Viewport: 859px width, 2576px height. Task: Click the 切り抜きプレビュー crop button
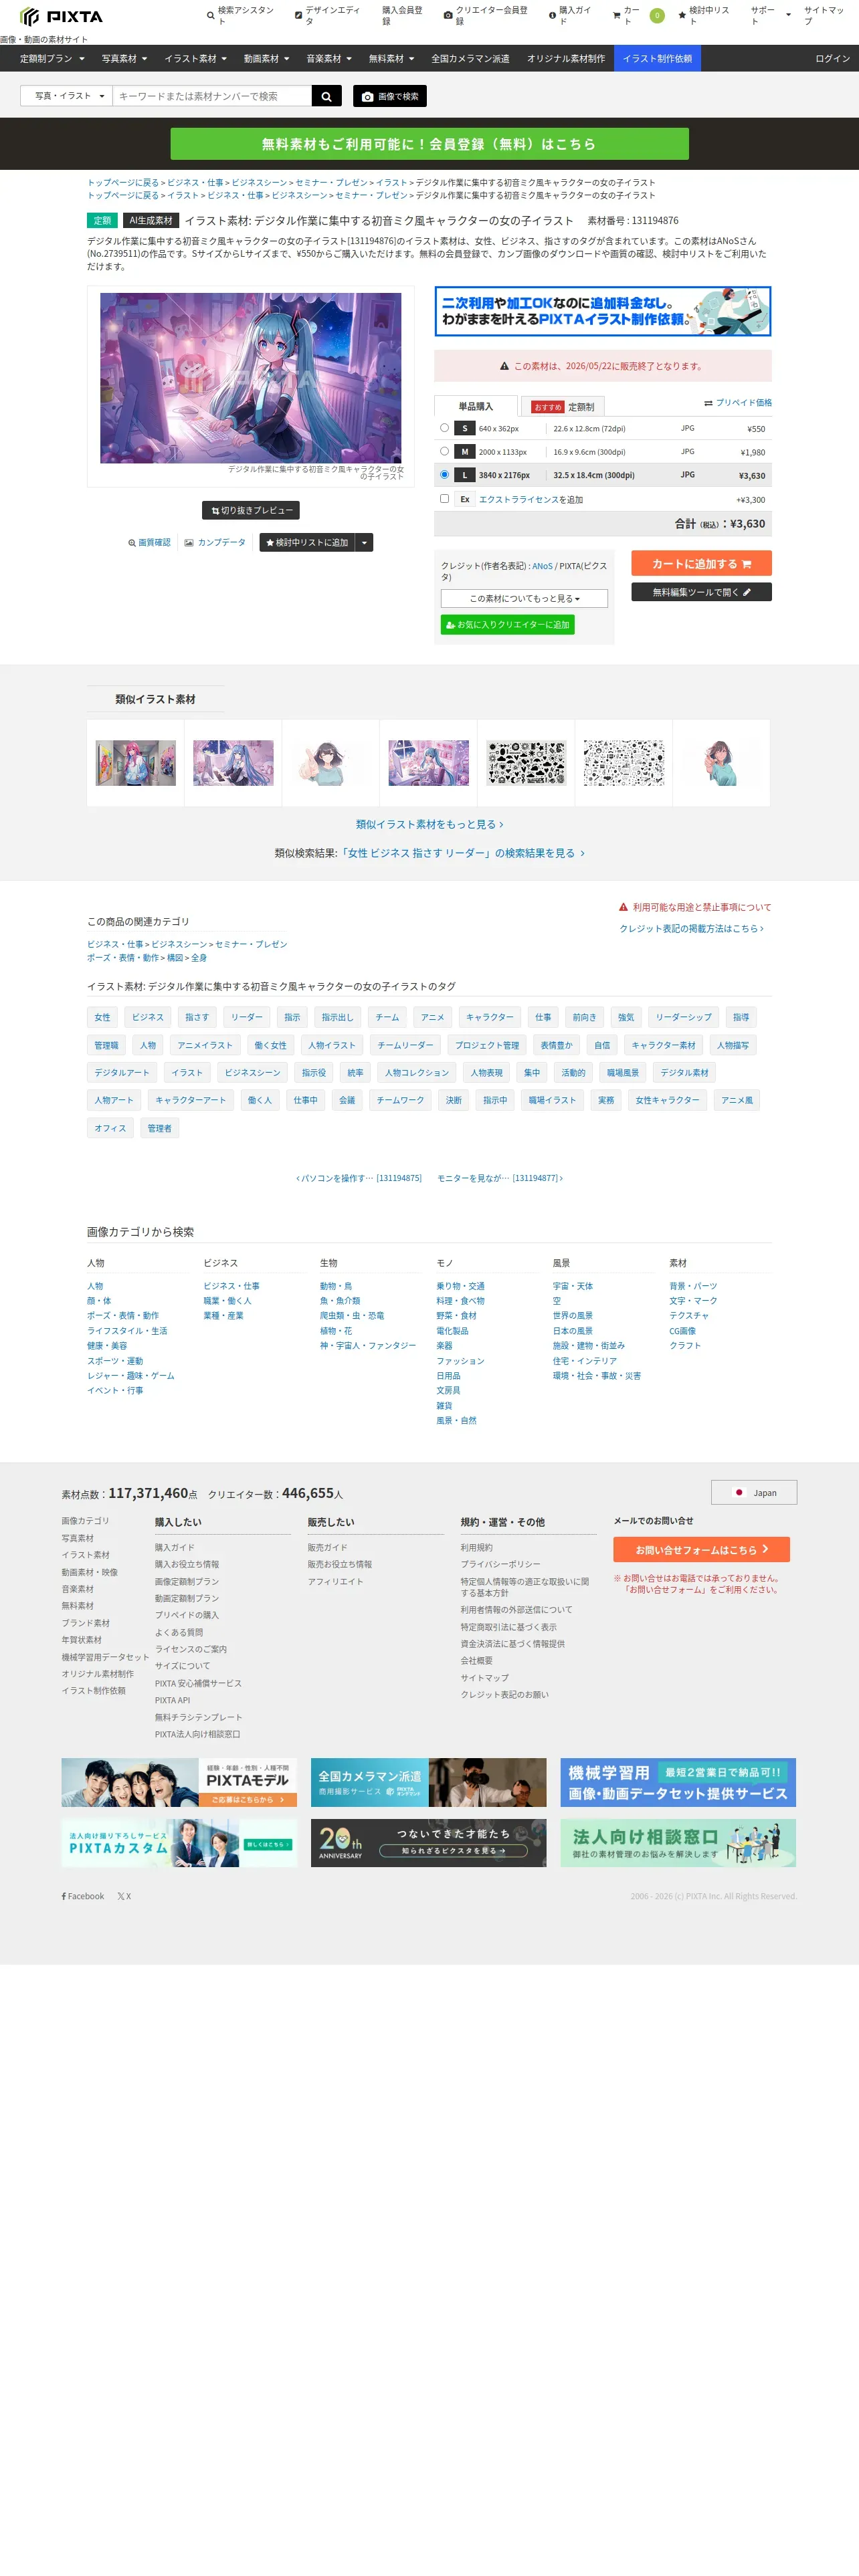[251, 510]
